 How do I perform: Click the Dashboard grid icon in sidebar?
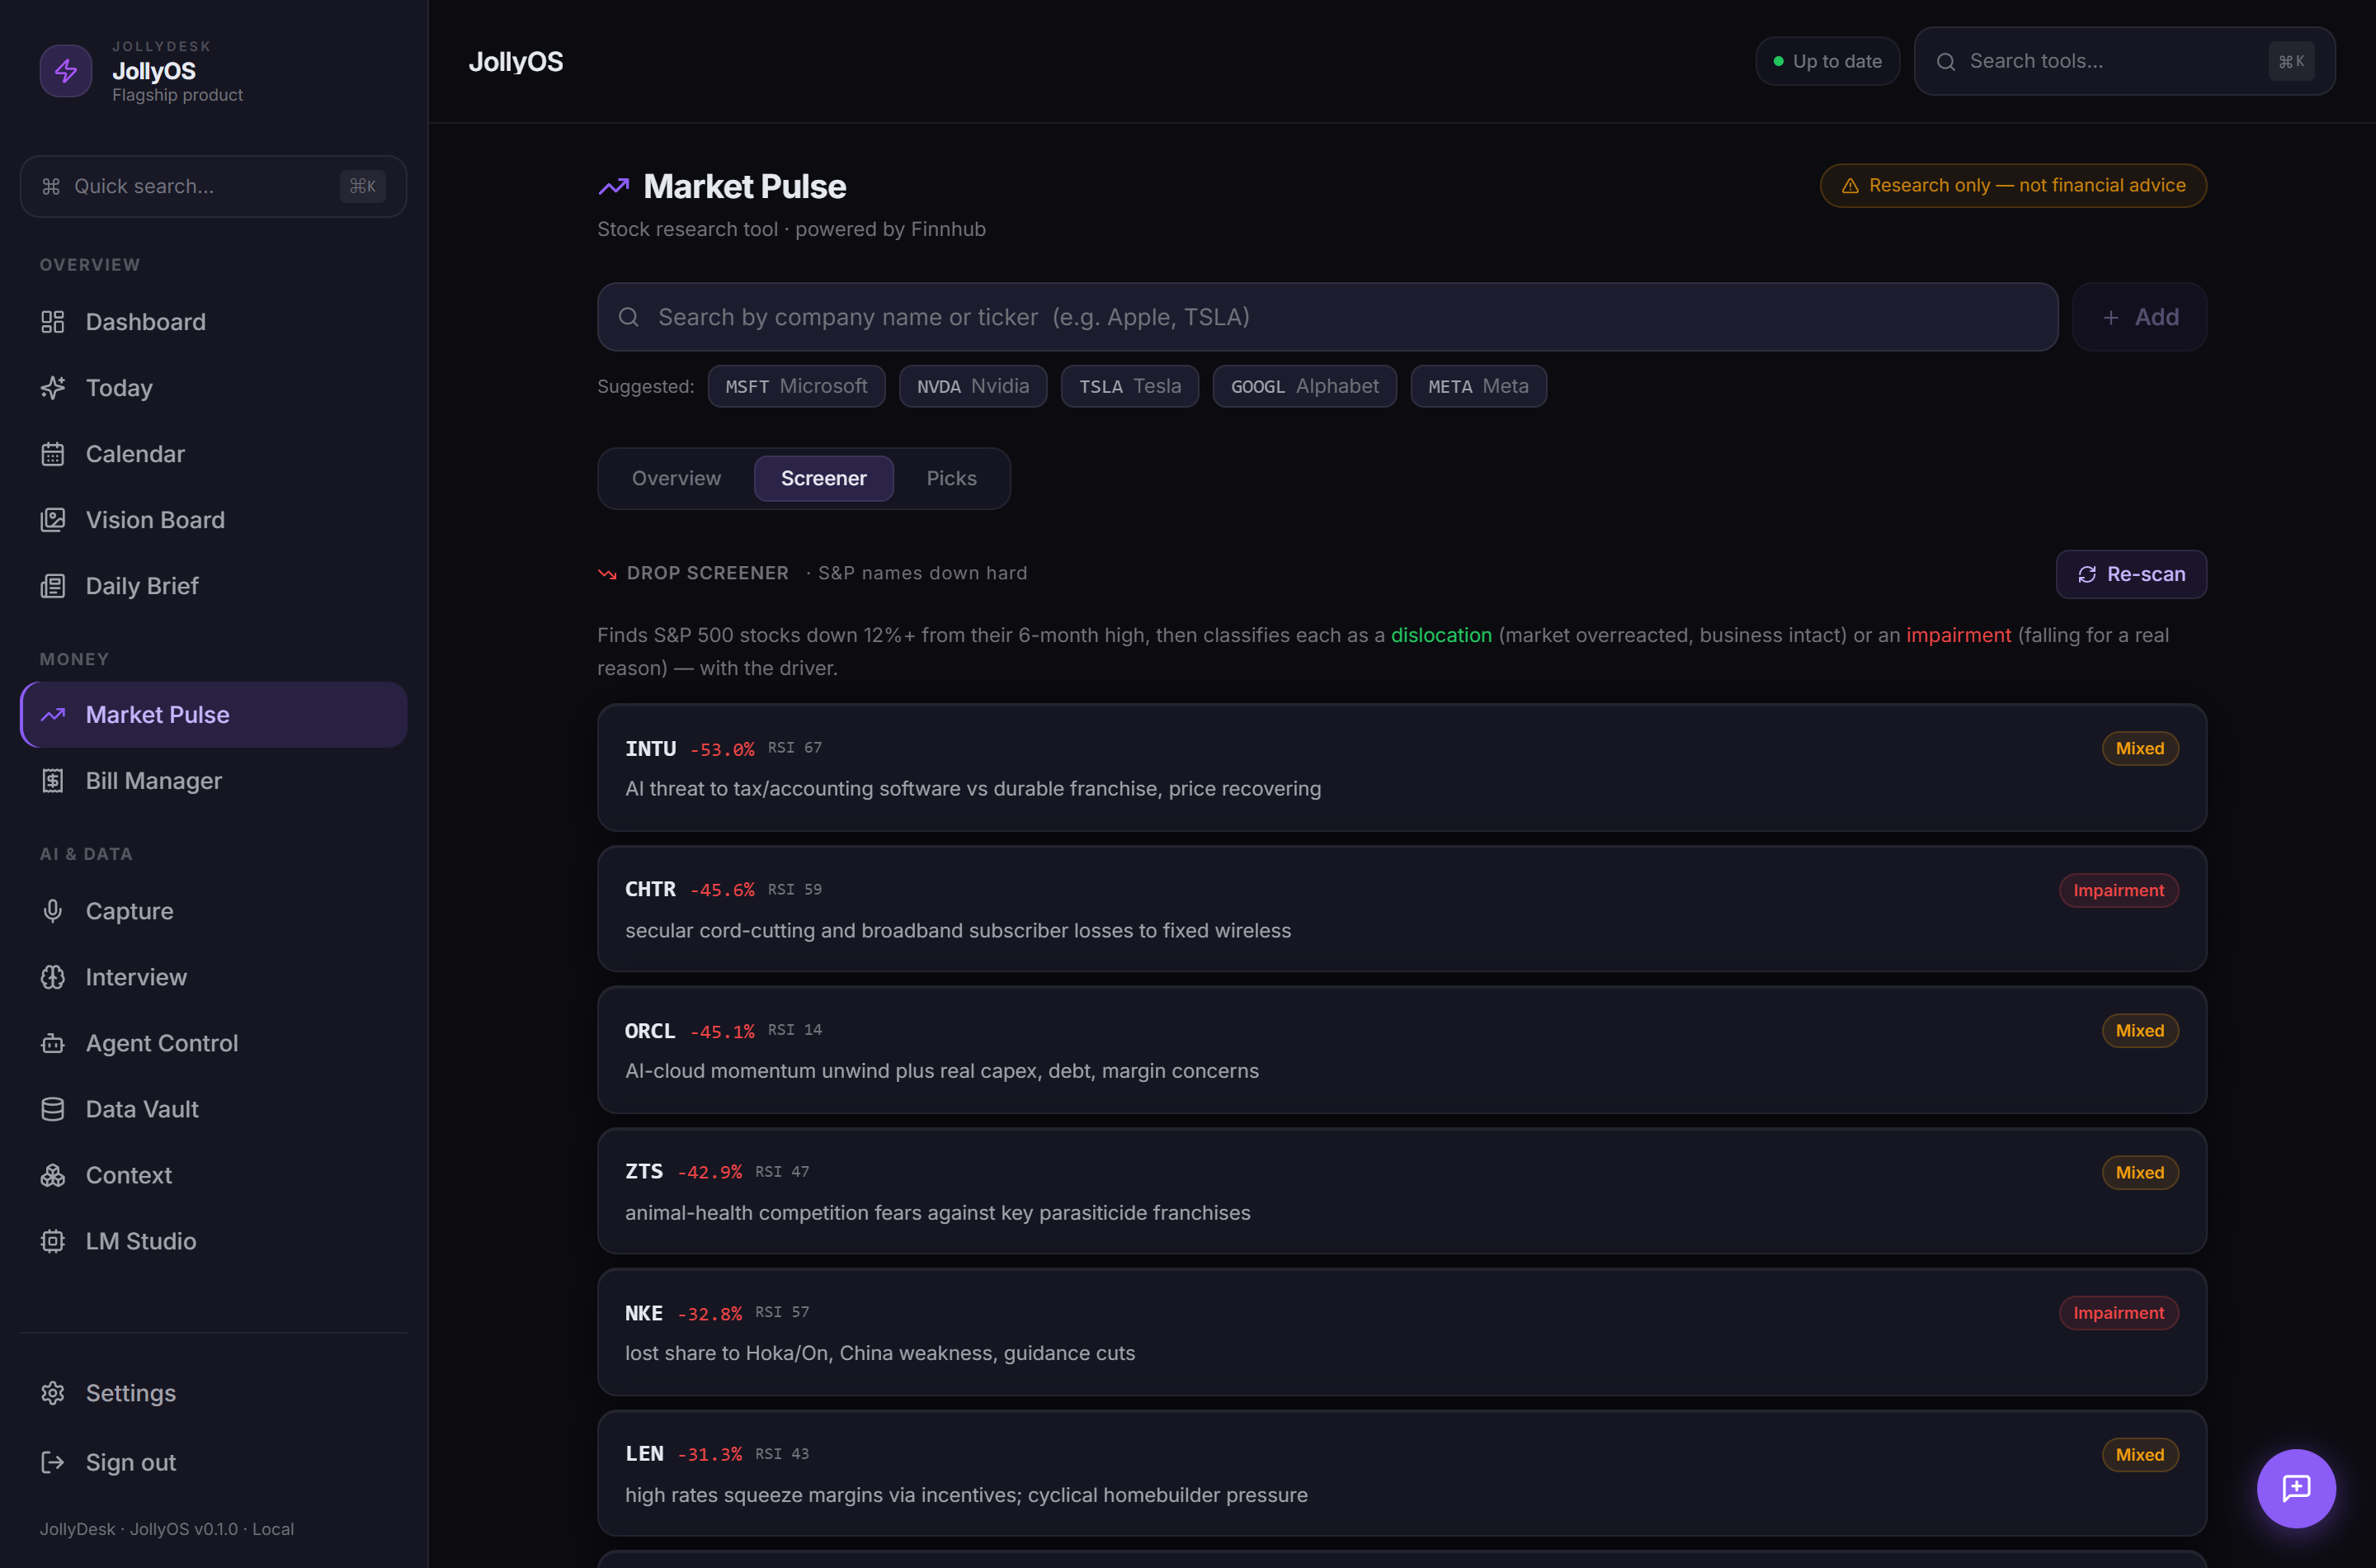coord(53,322)
